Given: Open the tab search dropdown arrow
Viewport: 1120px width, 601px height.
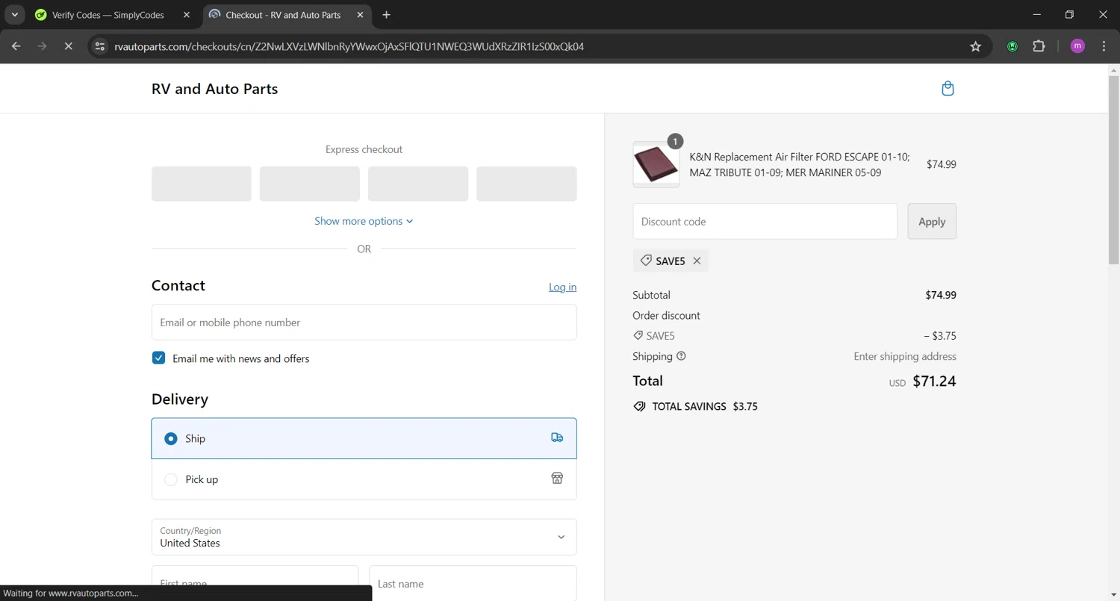Looking at the screenshot, I should click(x=14, y=15).
